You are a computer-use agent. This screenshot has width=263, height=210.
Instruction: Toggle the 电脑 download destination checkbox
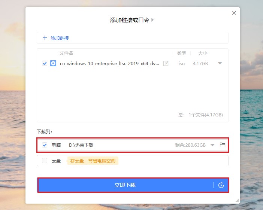point(45,145)
